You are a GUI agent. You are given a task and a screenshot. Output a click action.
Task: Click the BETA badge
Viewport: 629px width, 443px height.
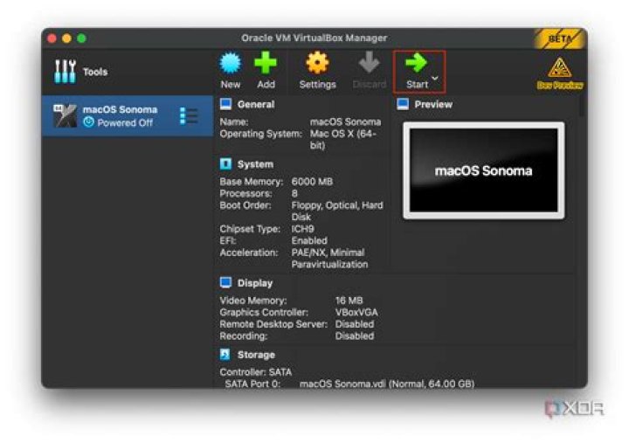click(x=560, y=39)
